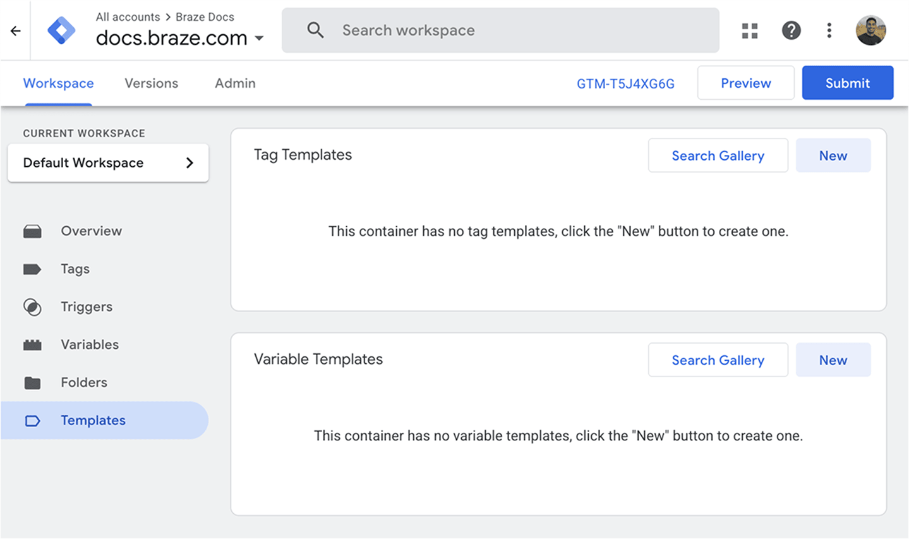Expand the docs.braze.com container dropdown

click(259, 38)
